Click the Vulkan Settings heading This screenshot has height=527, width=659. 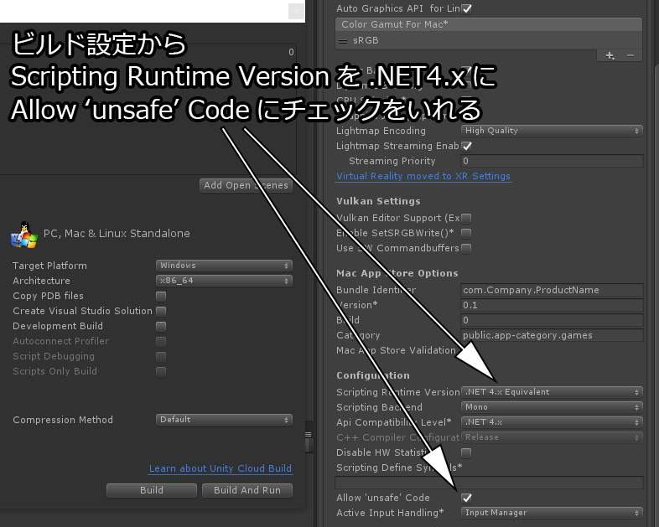(378, 202)
